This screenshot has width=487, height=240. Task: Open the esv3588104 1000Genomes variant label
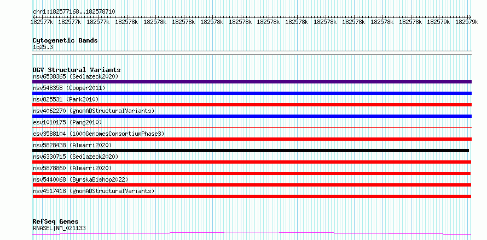(x=98, y=134)
